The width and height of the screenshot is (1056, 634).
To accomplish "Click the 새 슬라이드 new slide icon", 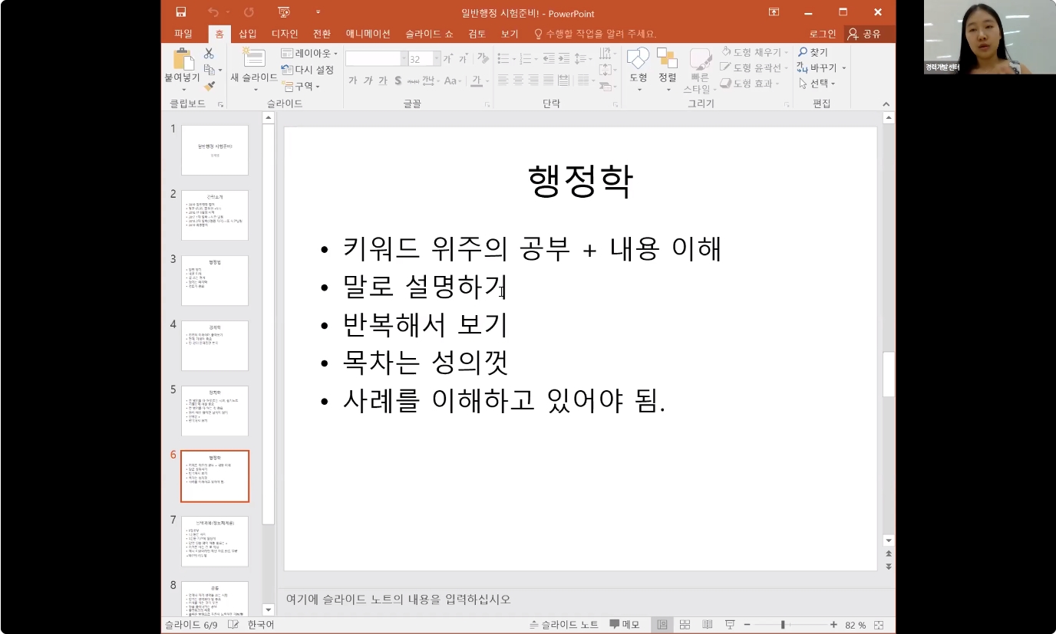I will click(x=254, y=59).
